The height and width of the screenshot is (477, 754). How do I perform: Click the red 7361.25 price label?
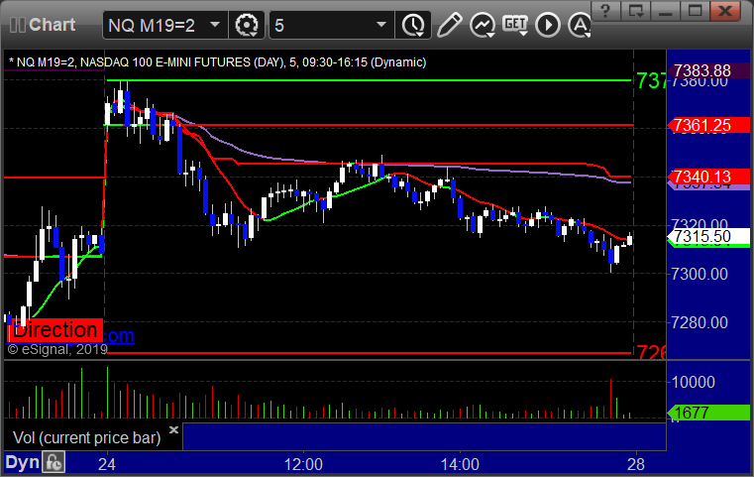click(706, 125)
